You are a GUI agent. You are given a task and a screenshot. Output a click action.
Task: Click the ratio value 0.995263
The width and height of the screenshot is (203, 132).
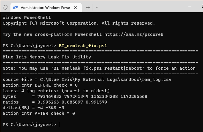pyautogui.click(x=48, y=102)
